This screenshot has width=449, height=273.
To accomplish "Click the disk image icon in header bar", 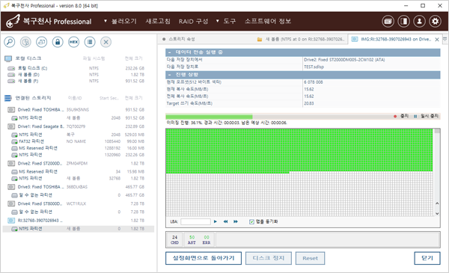I will click(388, 21).
